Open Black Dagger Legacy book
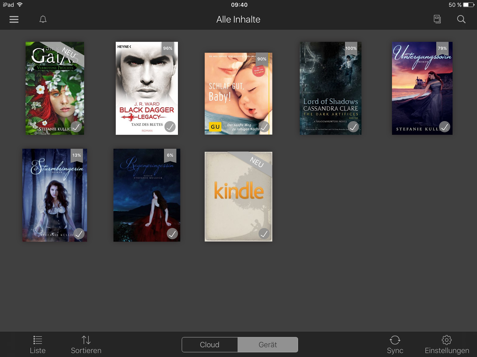477x357 pixels. coord(147,88)
